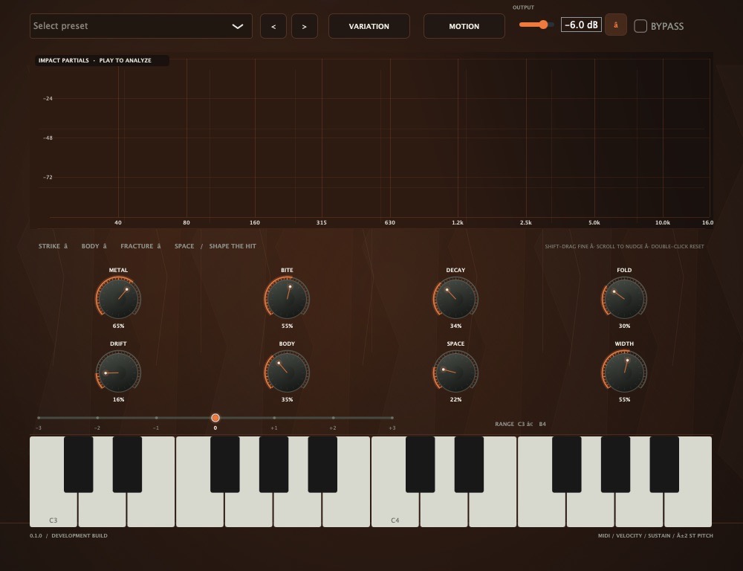Enable the BYPASS checkbox
Viewport: 743px width, 571px height.
tap(640, 26)
